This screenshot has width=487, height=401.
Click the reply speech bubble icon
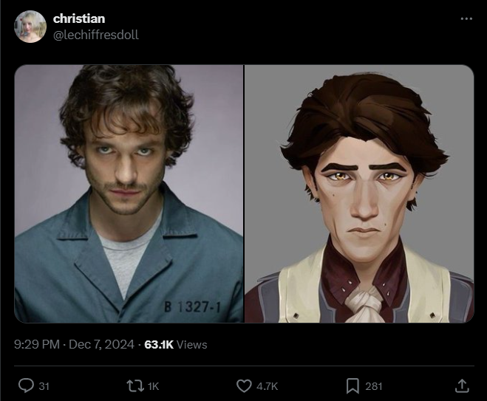pos(25,385)
